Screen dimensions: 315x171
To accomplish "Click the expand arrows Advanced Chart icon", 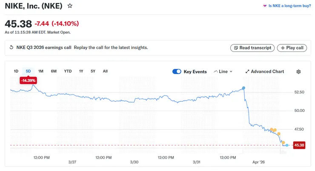I will coord(247,71).
